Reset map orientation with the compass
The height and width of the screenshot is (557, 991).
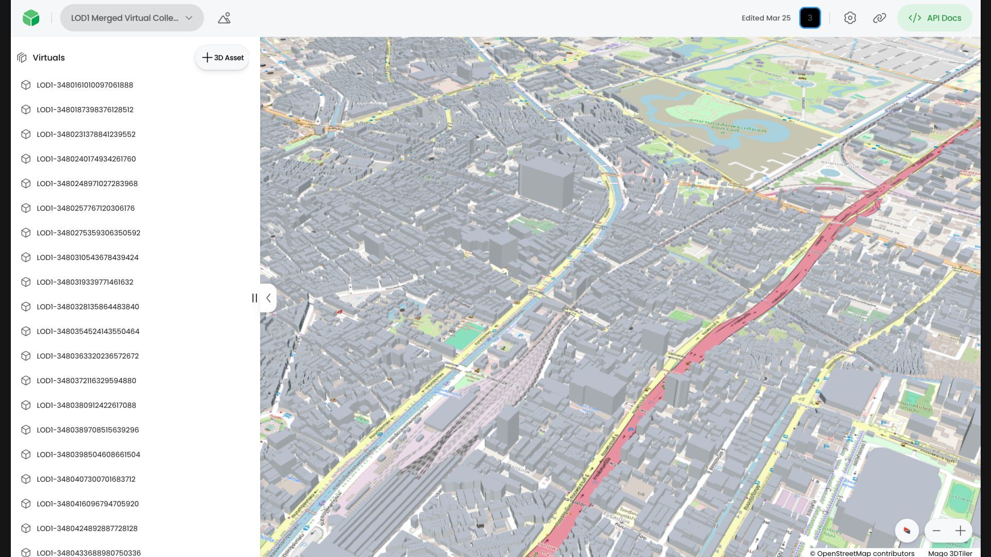[x=906, y=530]
